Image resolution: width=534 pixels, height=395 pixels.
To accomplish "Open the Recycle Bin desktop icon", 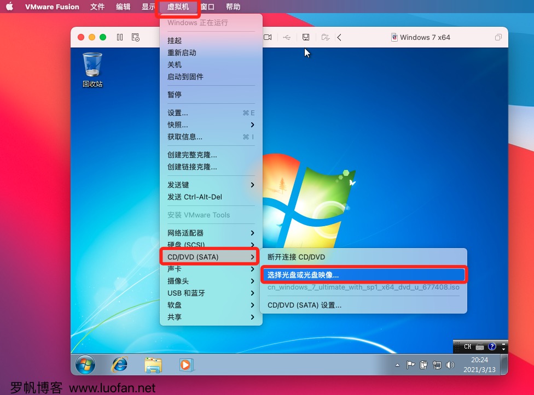I will (92, 70).
